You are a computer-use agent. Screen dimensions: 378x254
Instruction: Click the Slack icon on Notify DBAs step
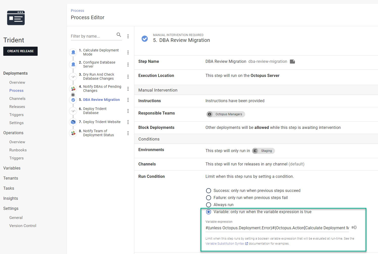(73, 89)
